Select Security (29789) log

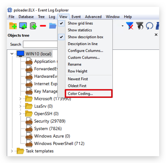(50, 121)
